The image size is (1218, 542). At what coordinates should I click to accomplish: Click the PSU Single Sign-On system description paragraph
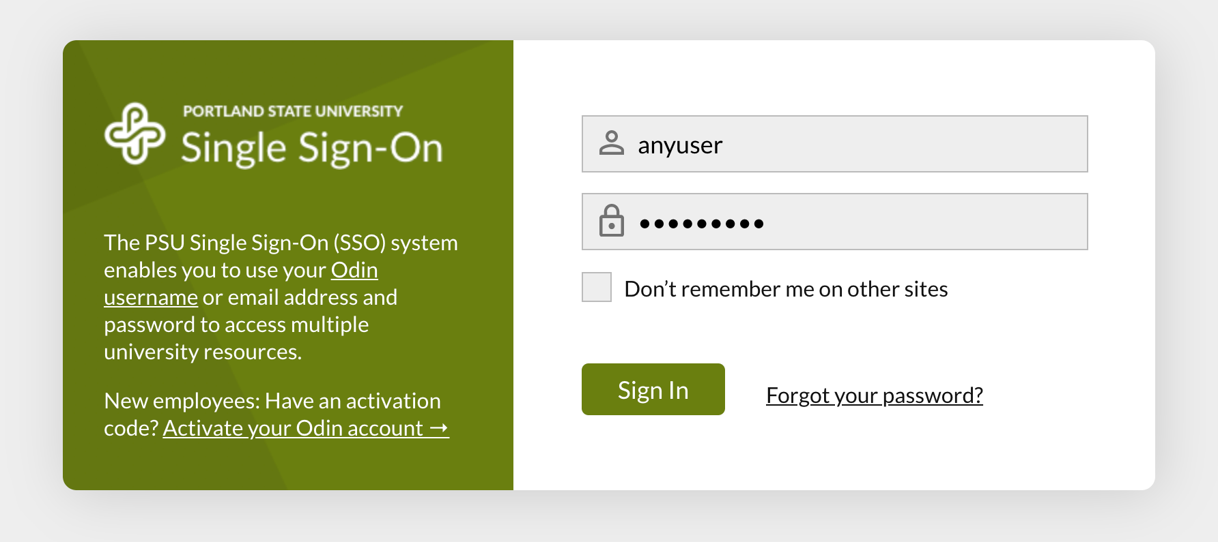(x=281, y=297)
